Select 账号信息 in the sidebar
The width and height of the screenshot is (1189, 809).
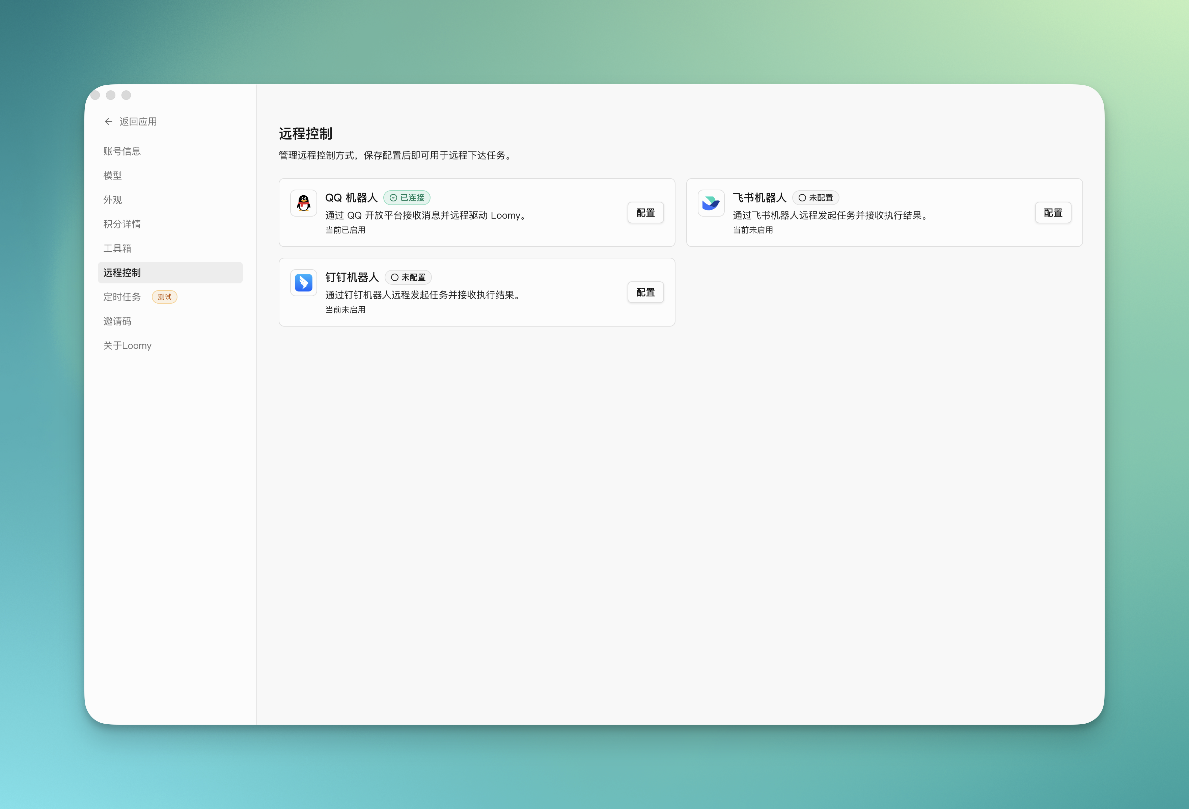pyautogui.click(x=122, y=151)
